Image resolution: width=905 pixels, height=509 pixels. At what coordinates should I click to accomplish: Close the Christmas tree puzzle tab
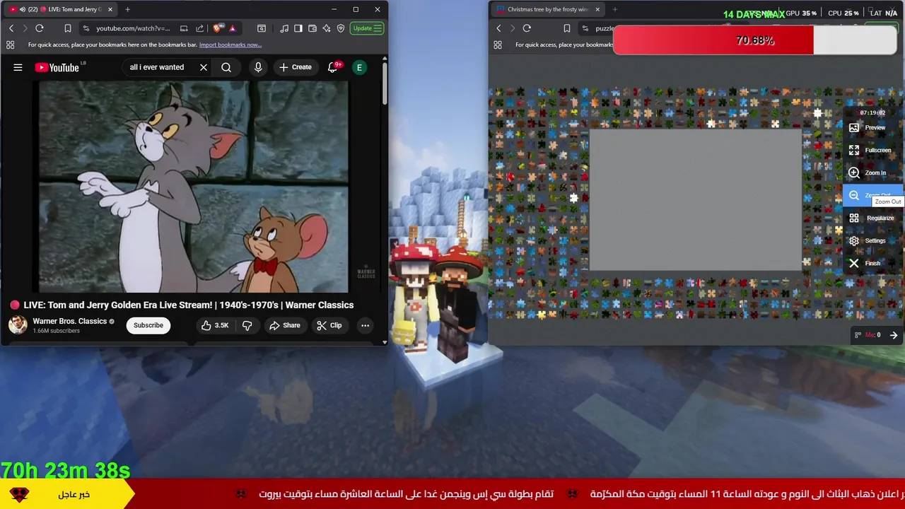pyautogui.click(x=597, y=9)
